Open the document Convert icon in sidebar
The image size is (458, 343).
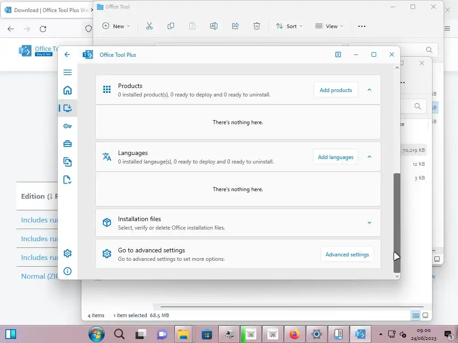point(68,162)
